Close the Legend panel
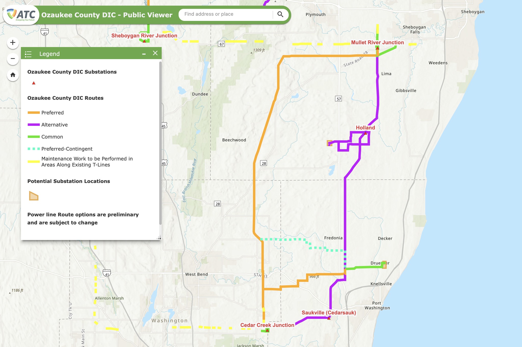Image resolution: width=522 pixels, height=347 pixels. tap(155, 53)
